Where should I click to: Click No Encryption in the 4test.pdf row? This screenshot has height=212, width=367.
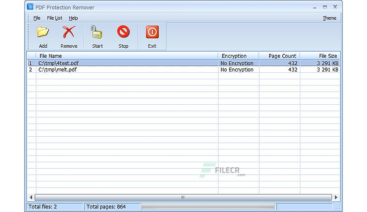coord(237,63)
